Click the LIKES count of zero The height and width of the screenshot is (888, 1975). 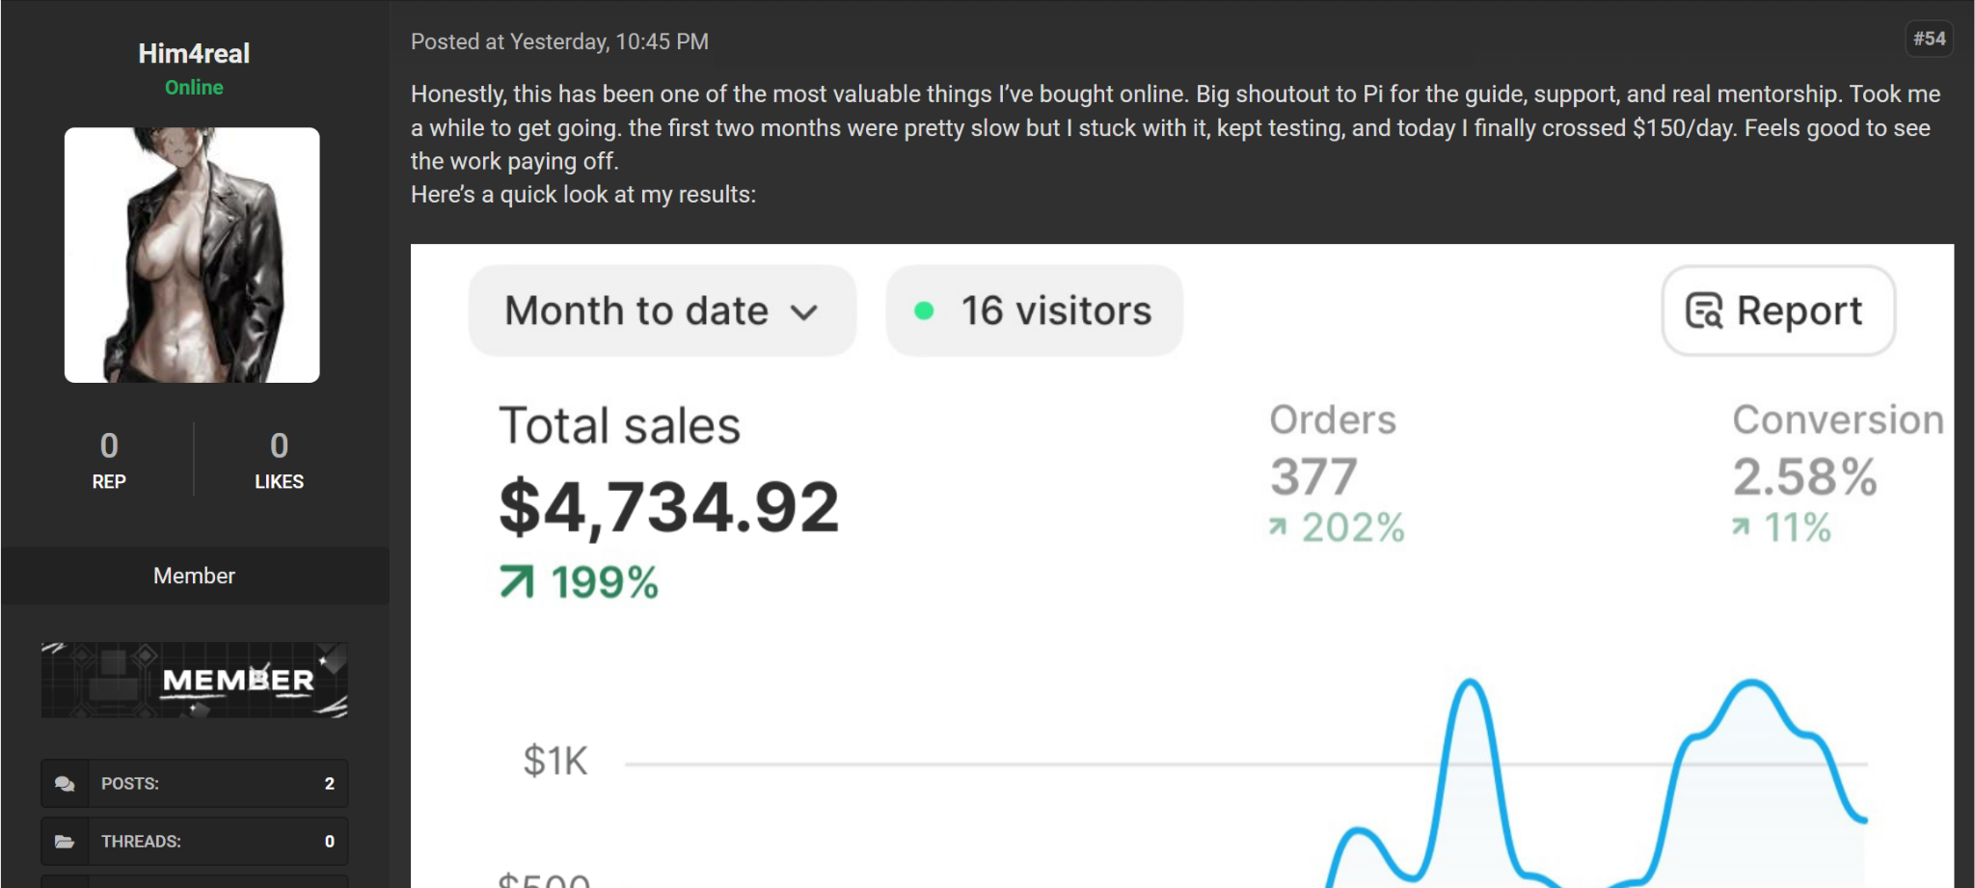279,445
